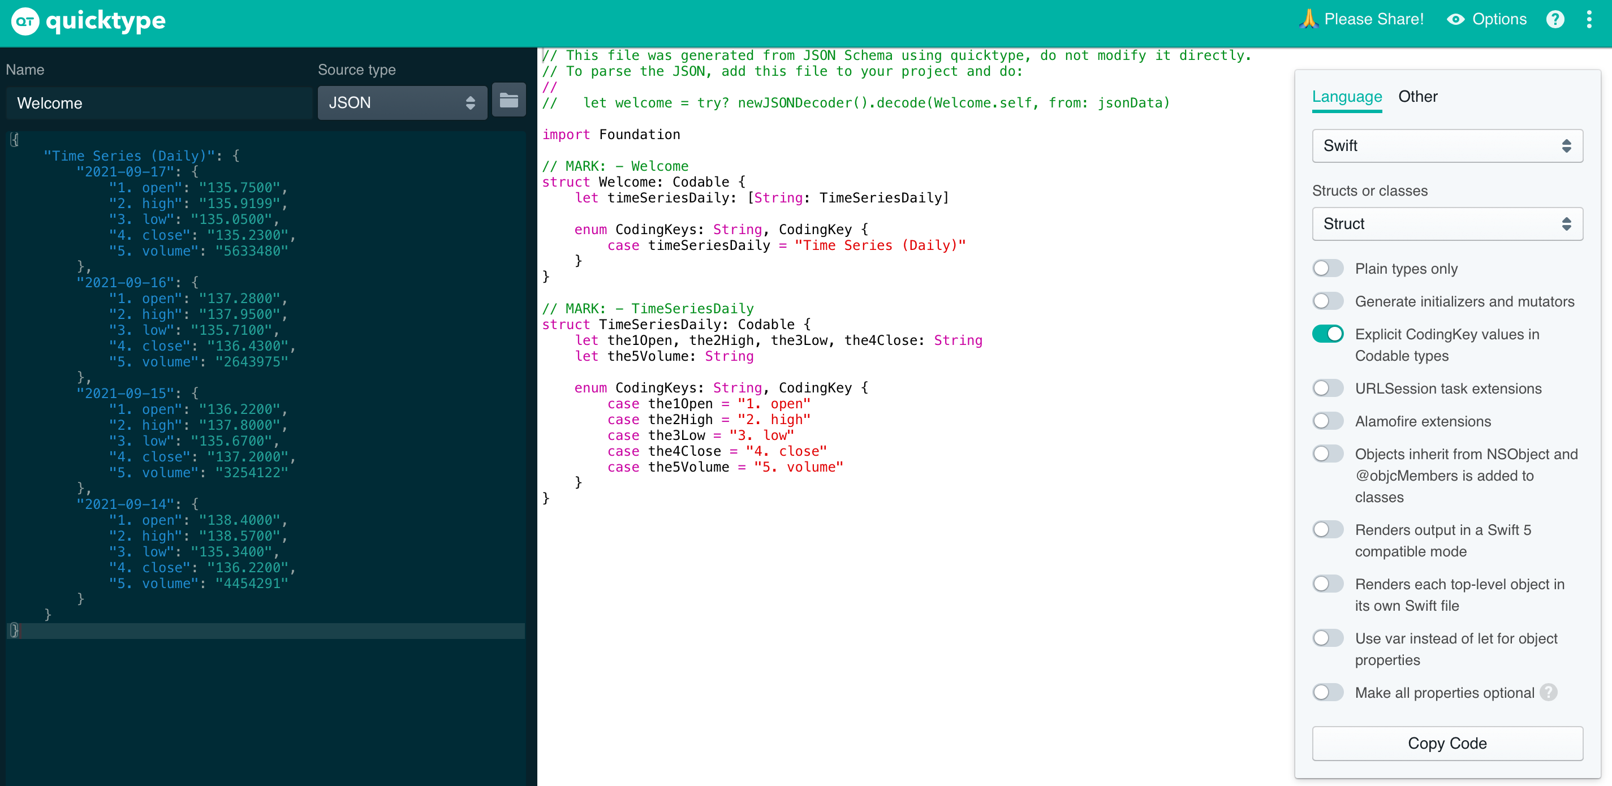Expand the Struct or classes dropdown
The image size is (1612, 786).
click(1447, 224)
